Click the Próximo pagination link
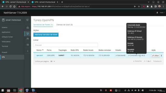The height and width of the screenshot is (93, 166). click(x=157, y=61)
